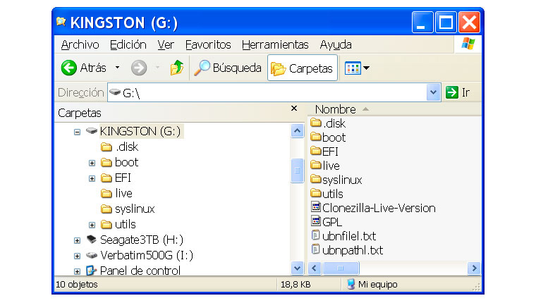Maximize the KINGSTON (G:) window

446,23
